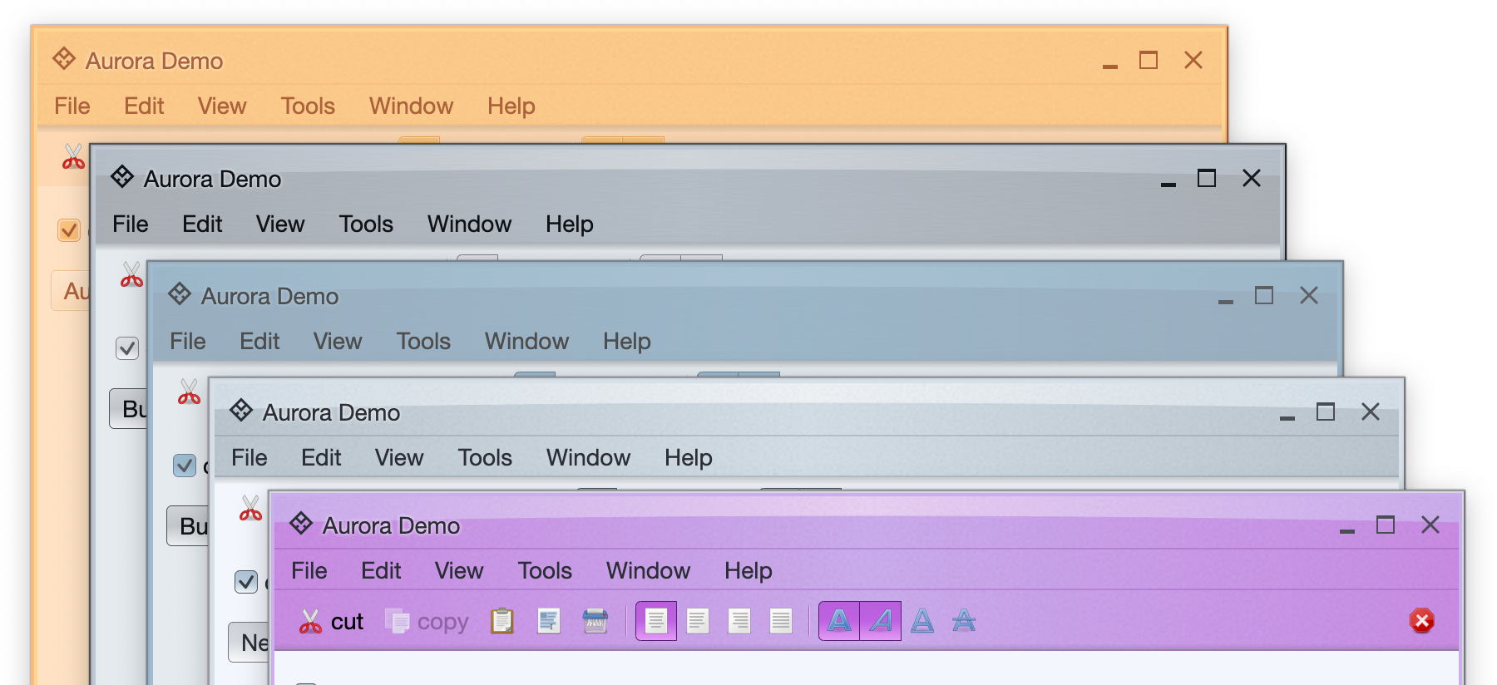The height and width of the screenshot is (685, 1497).
Task: Open the View menu in the purple window
Action: pos(459,570)
